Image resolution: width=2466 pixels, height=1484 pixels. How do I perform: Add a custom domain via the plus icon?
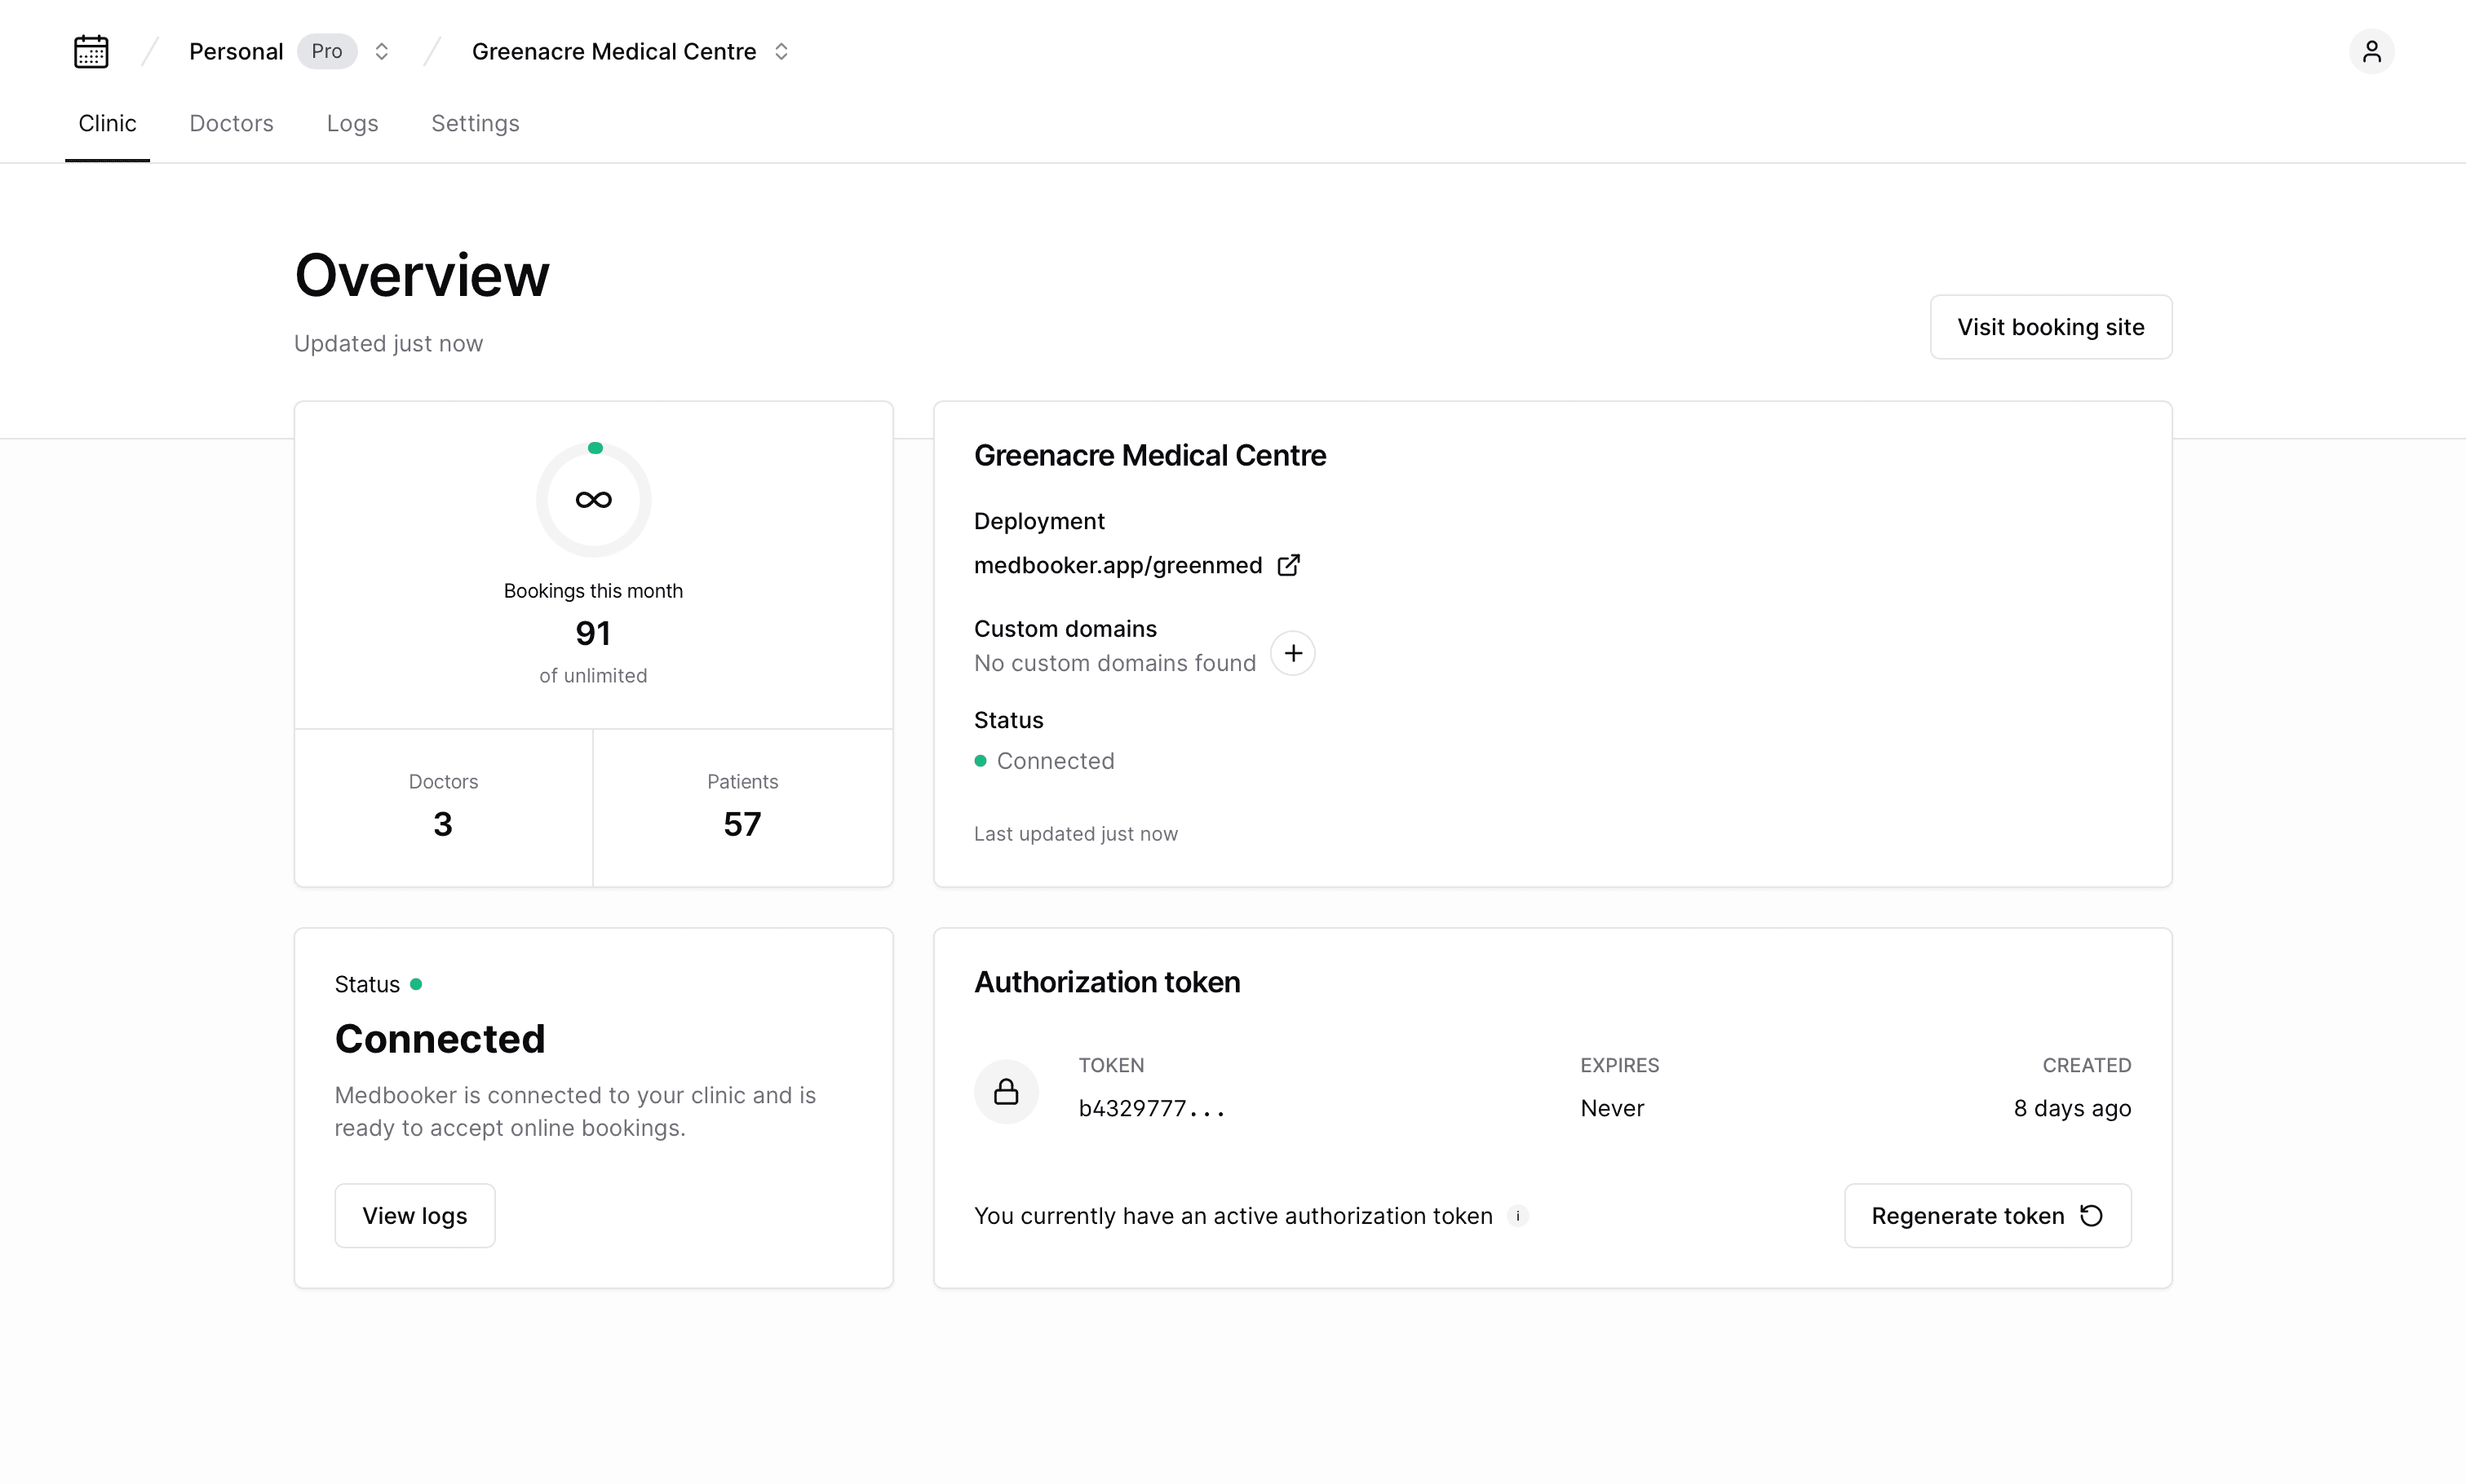click(1292, 653)
